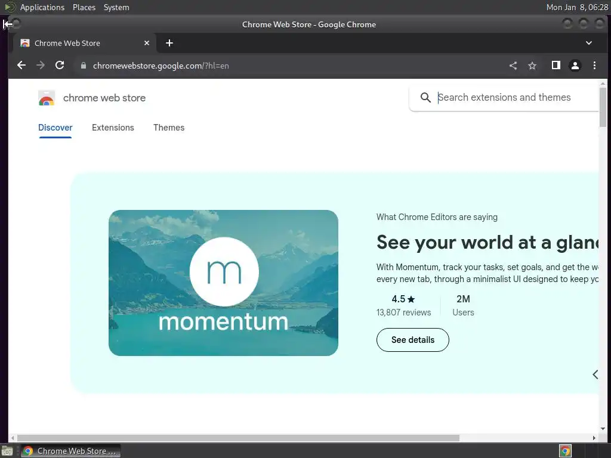
Task: Open the Places menu
Action: [x=84, y=7]
